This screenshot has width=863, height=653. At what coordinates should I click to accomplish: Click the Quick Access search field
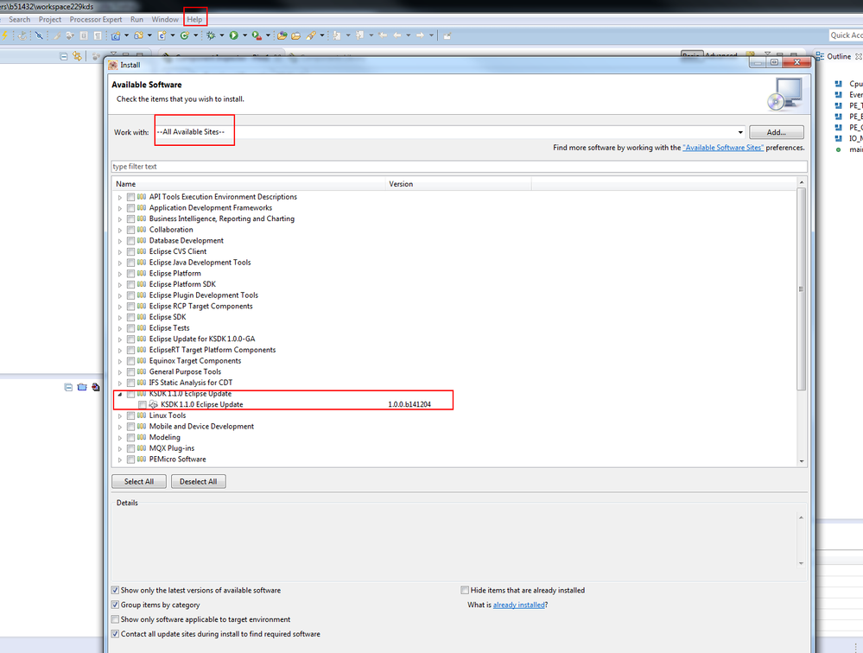pos(846,35)
